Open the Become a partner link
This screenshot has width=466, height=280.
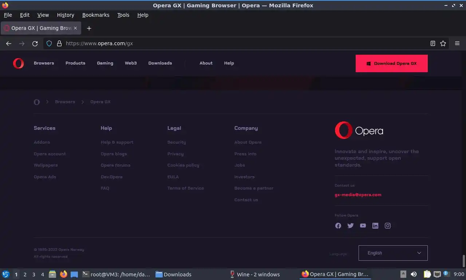[254, 188]
